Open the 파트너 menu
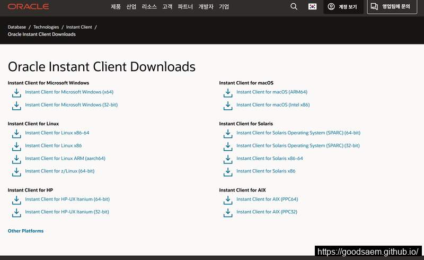The height and width of the screenshot is (260, 424). pos(185,6)
